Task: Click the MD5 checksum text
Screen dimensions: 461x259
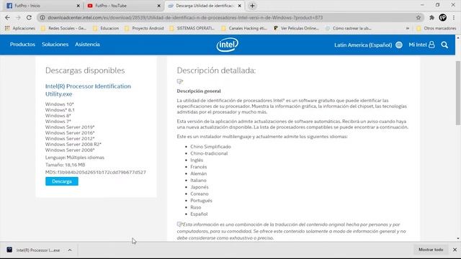Action: click(x=96, y=172)
